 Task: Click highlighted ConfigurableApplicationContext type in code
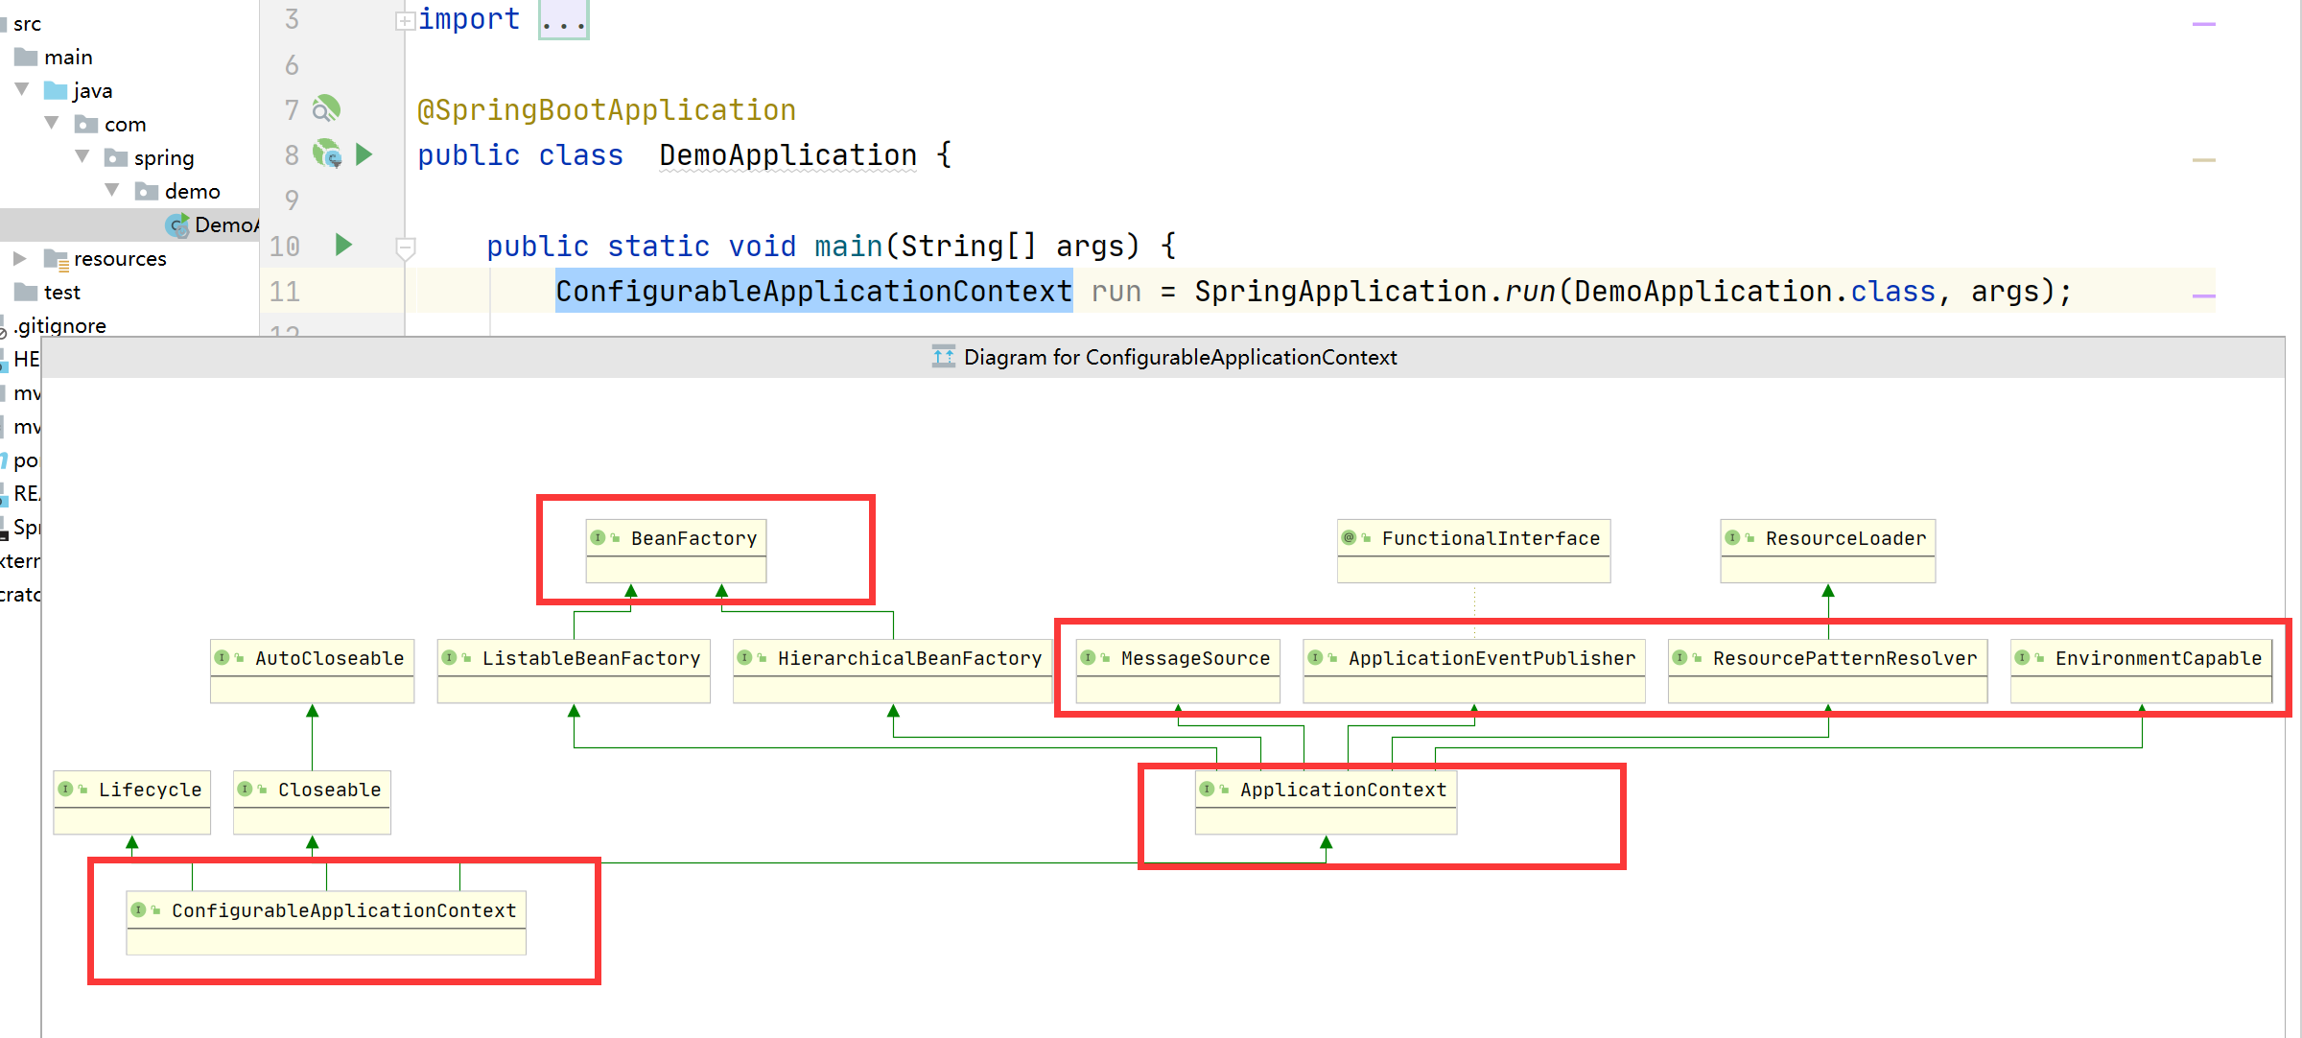click(x=813, y=291)
